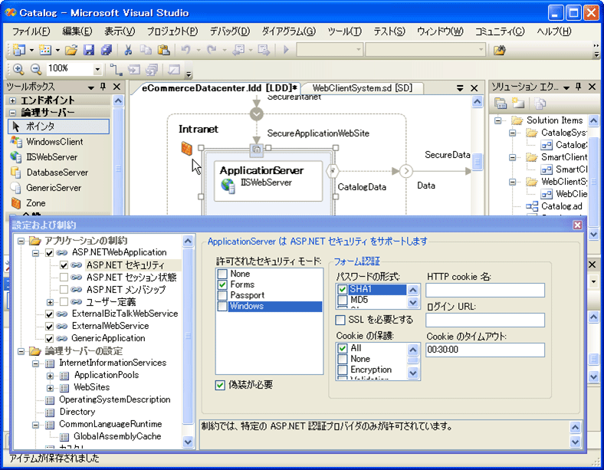Click the settings tree vertical scrollbar thumb

(x=188, y=337)
